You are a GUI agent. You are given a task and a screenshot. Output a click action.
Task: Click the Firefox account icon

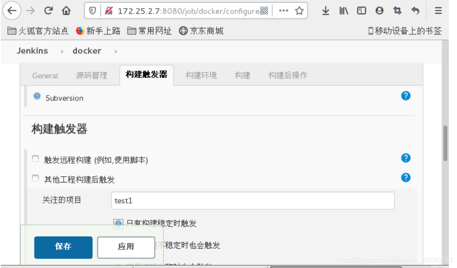coord(379,11)
